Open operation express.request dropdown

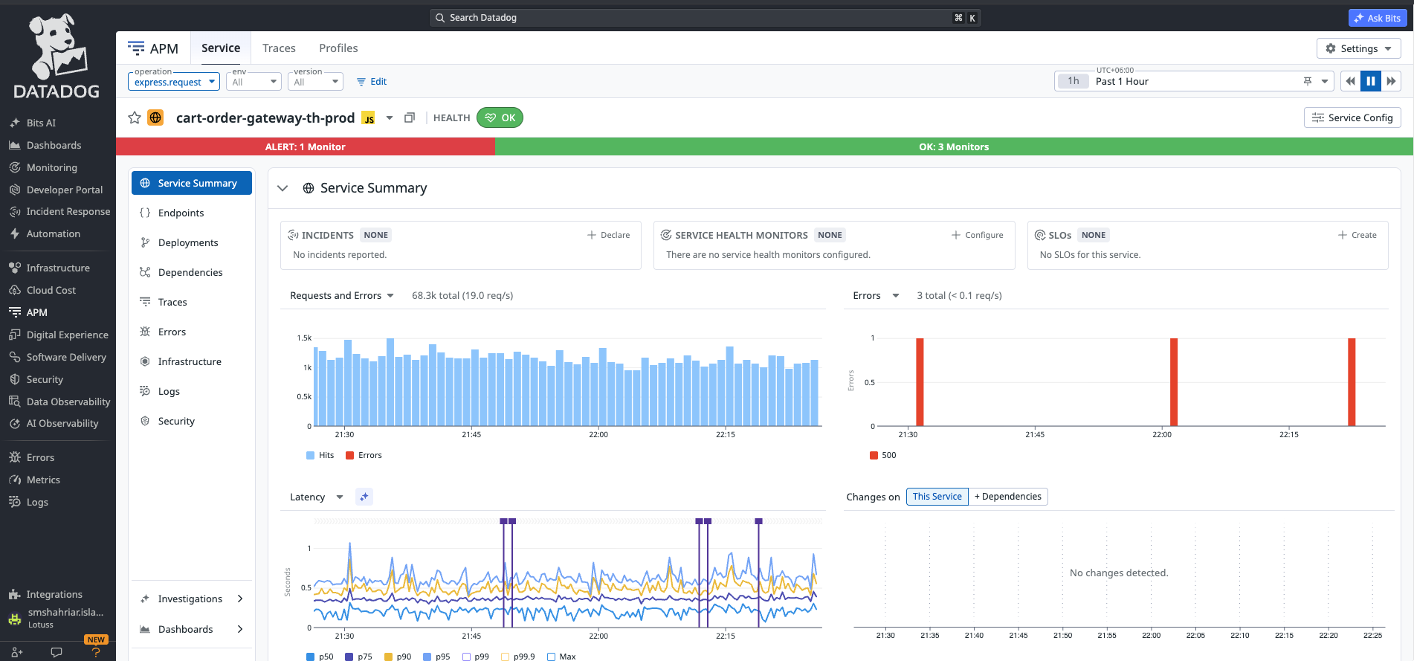click(174, 81)
